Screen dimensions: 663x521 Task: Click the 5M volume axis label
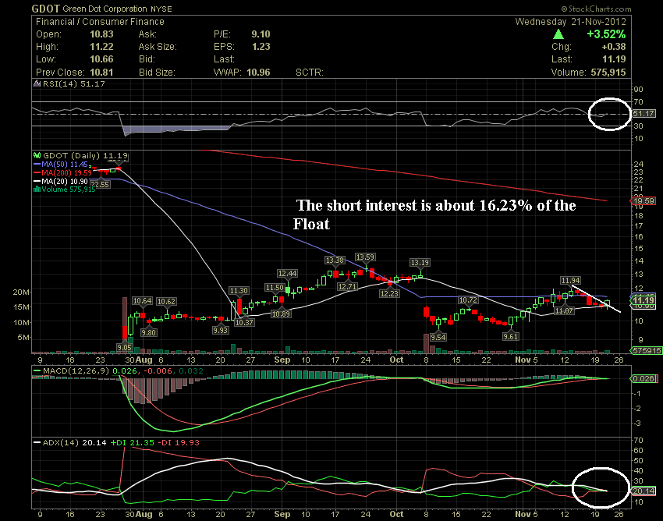[x=23, y=338]
